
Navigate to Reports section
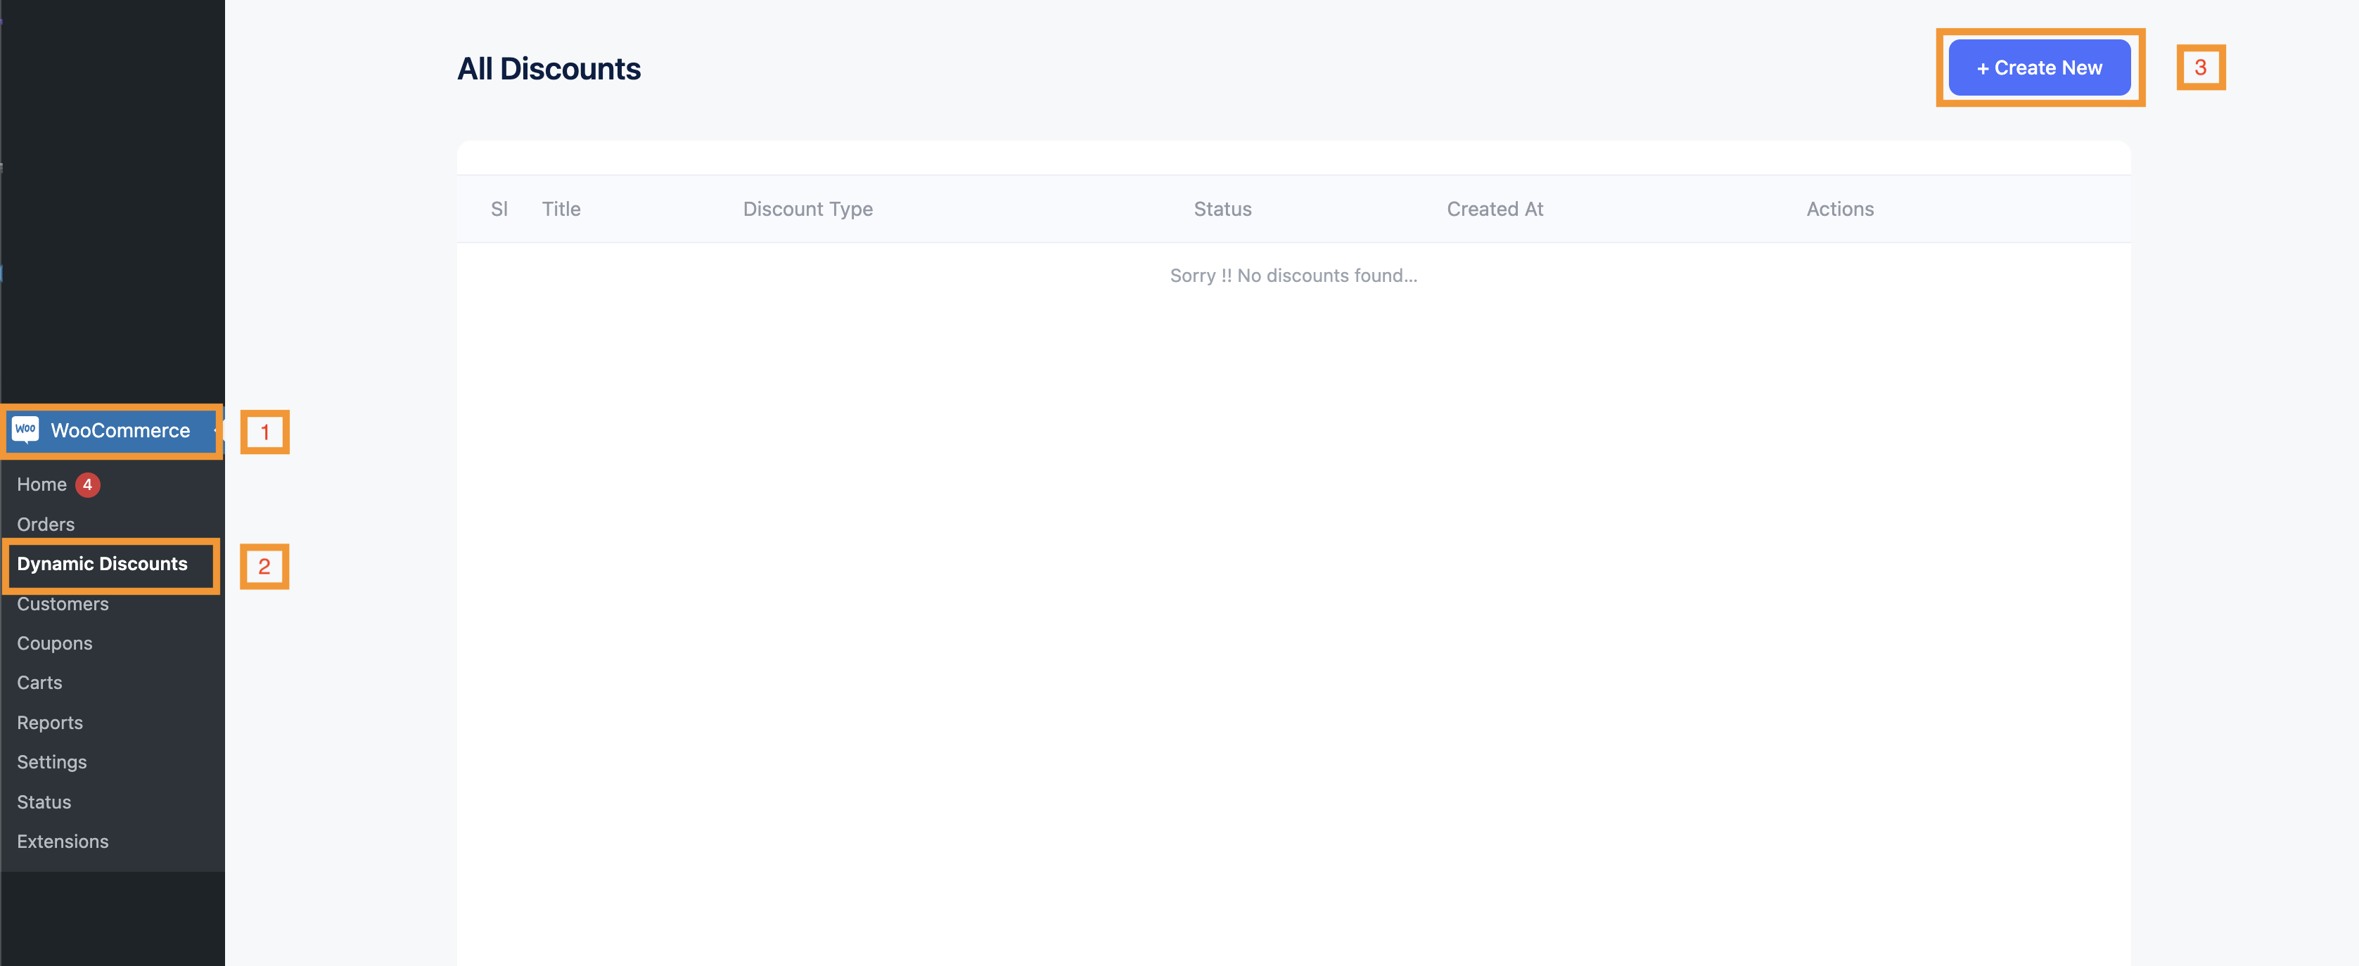click(50, 719)
